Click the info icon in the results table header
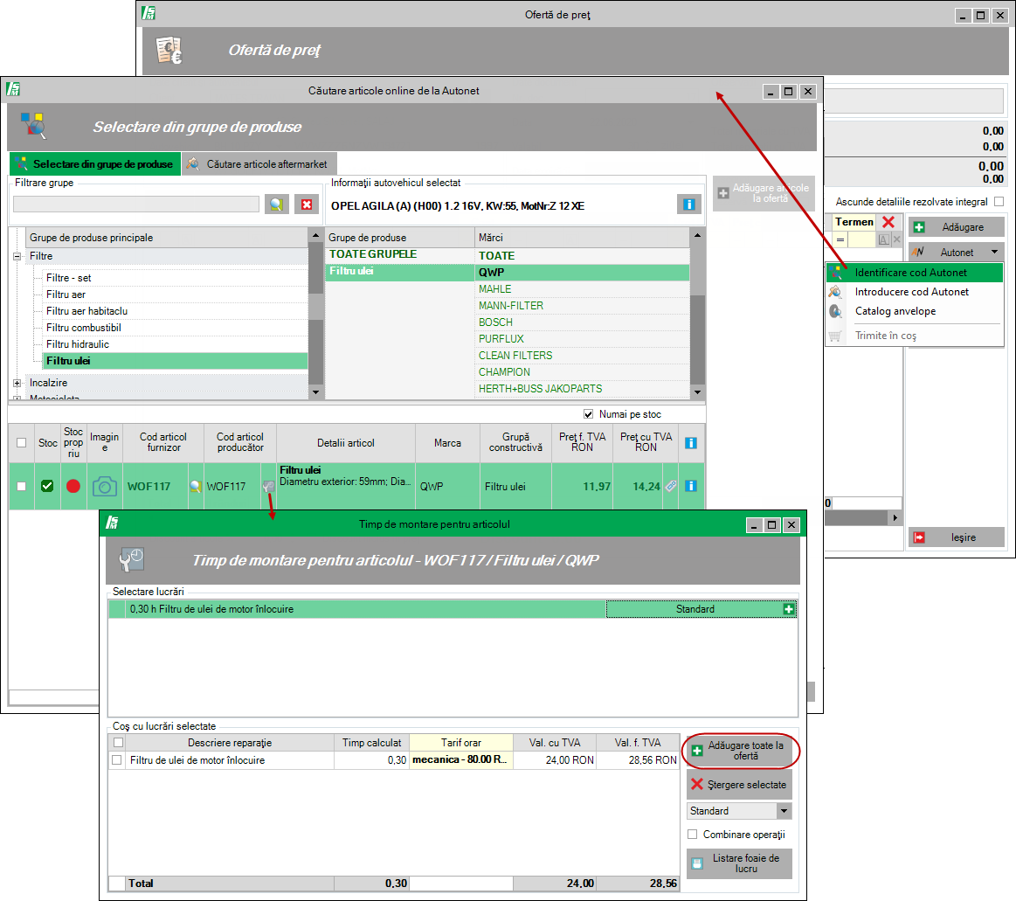The image size is (1016, 901). click(691, 443)
